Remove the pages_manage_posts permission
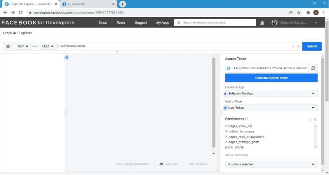The height and width of the screenshot is (175, 329). (227, 142)
